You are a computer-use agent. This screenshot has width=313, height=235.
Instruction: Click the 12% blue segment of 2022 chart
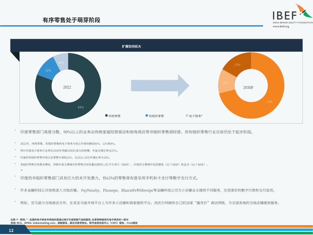tap(48, 70)
